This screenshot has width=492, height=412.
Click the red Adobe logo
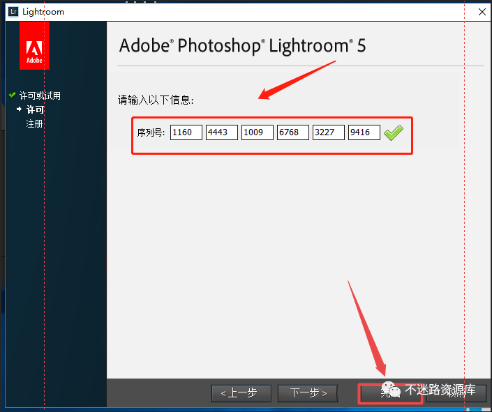click(x=34, y=45)
